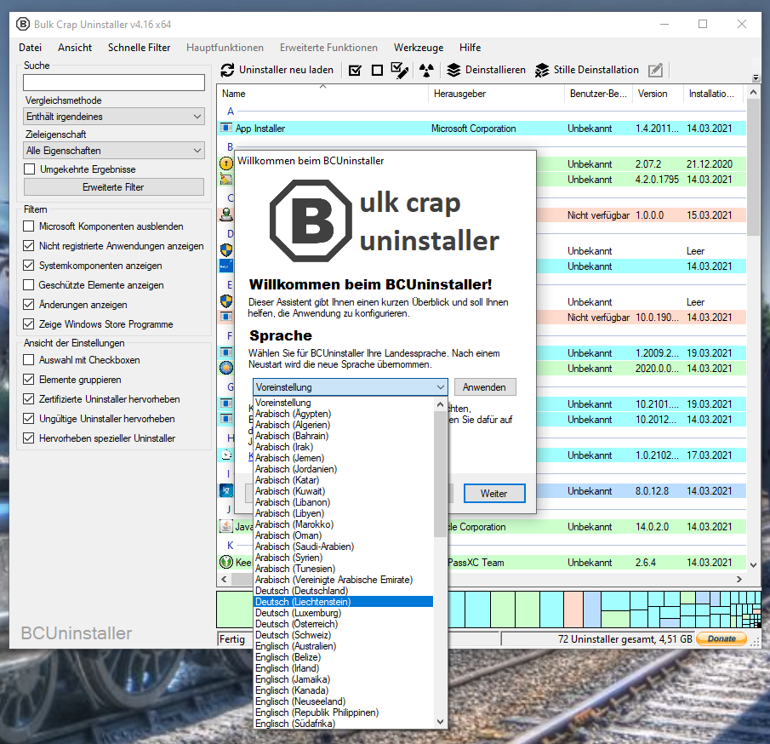Image resolution: width=770 pixels, height=744 pixels.
Task: Click the shield icon under group D
Action: (x=225, y=250)
